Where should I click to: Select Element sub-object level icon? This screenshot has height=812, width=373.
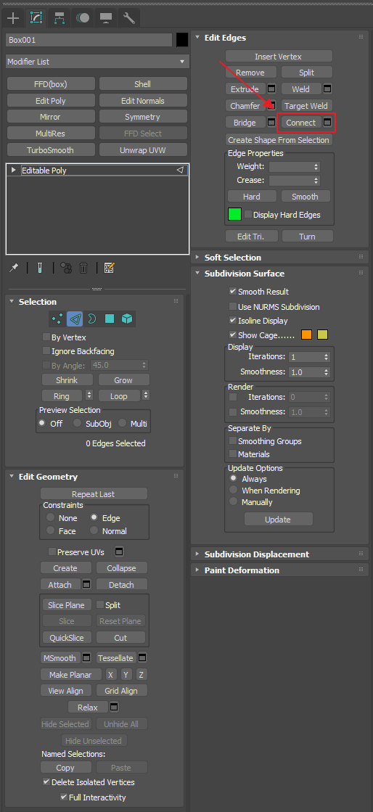pyautogui.click(x=127, y=319)
